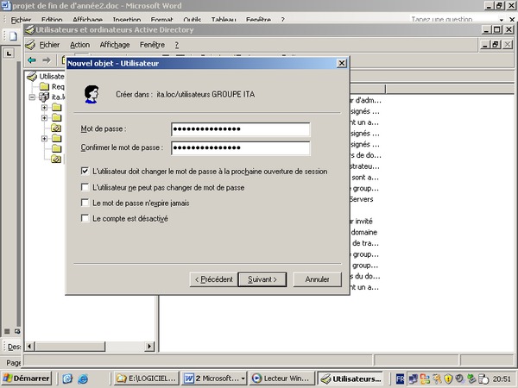This screenshot has width=518, height=388.
Task: Click the 'Confirmer le mot de passe' field
Action: pyautogui.click(x=240, y=148)
